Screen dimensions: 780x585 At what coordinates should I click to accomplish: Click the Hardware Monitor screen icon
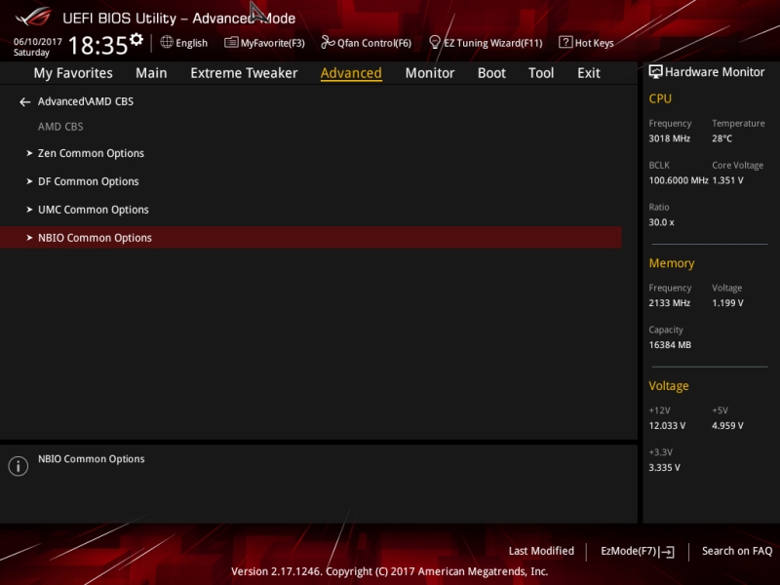(x=655, y=72)
